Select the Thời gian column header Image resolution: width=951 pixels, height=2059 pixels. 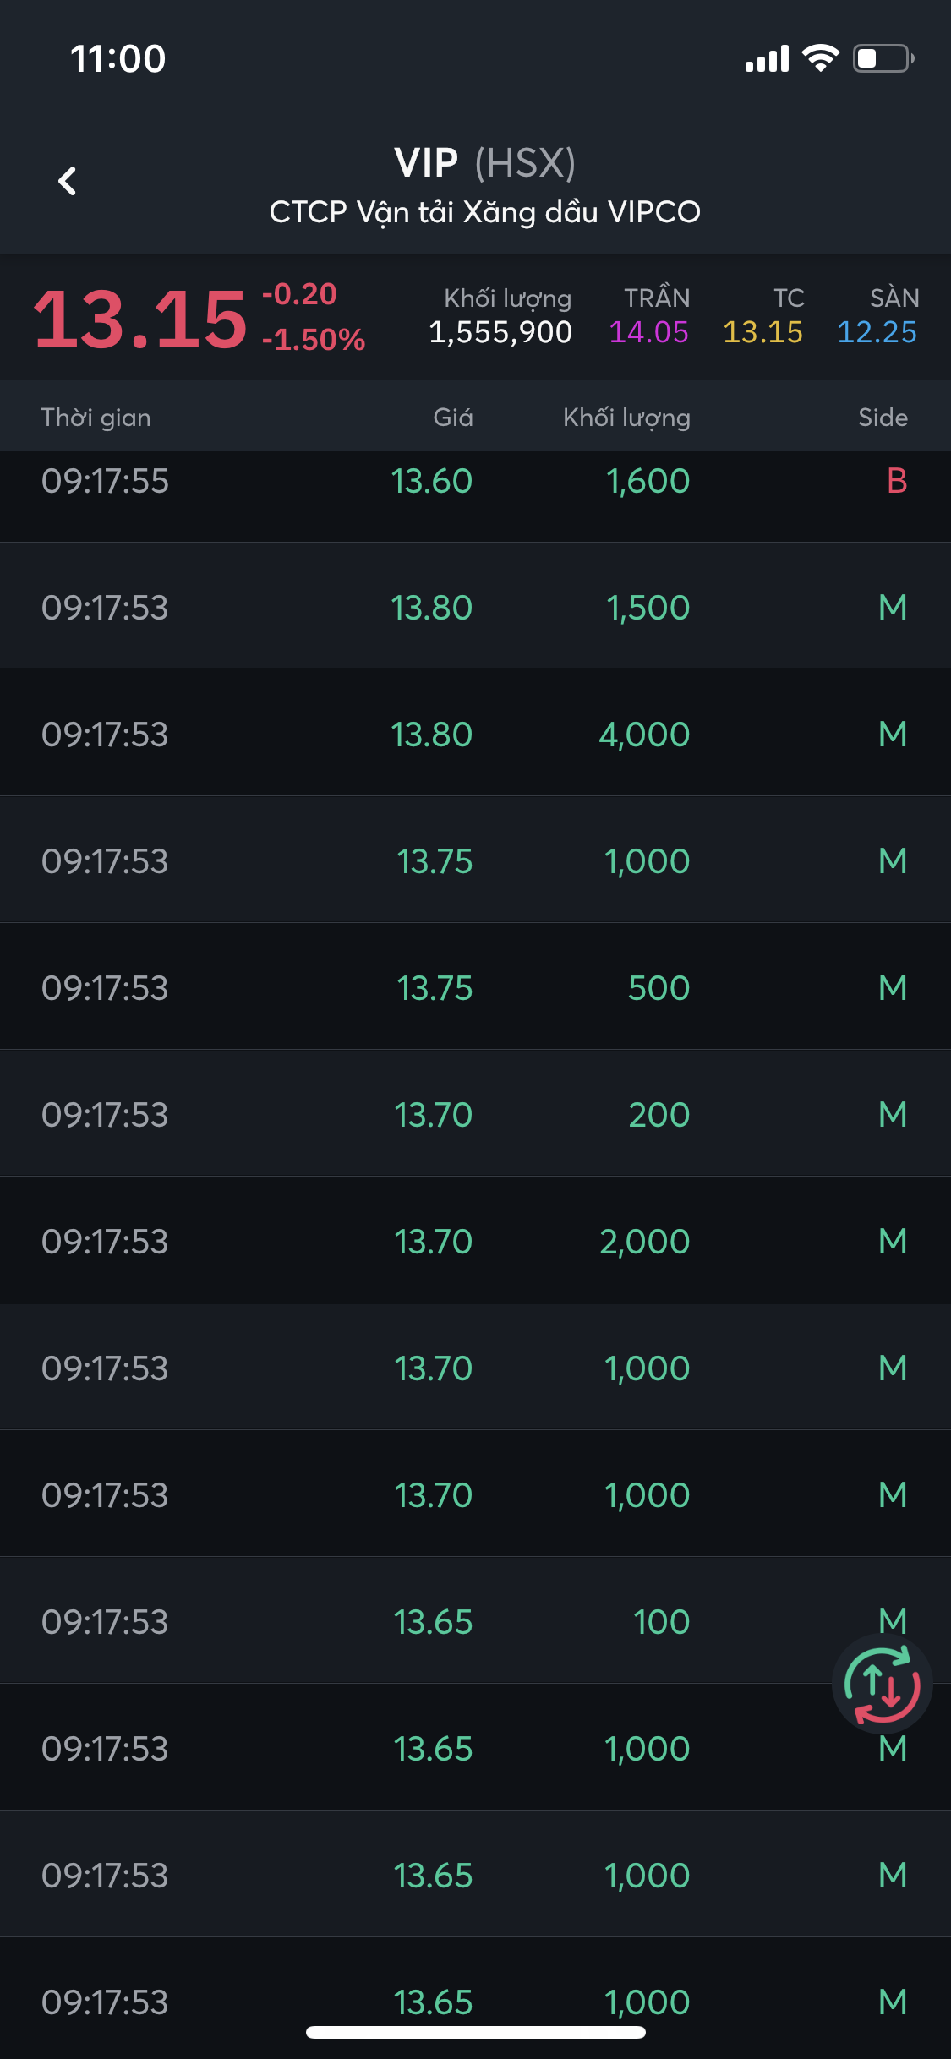[96, 418]
